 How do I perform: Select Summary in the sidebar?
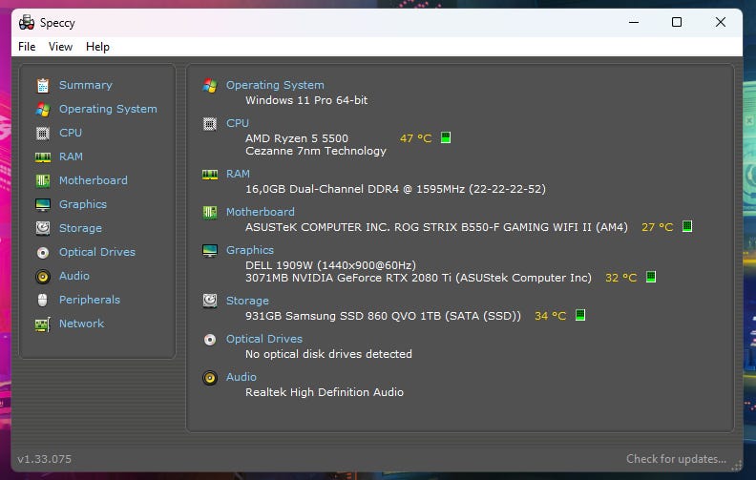[x=85, y=85]
